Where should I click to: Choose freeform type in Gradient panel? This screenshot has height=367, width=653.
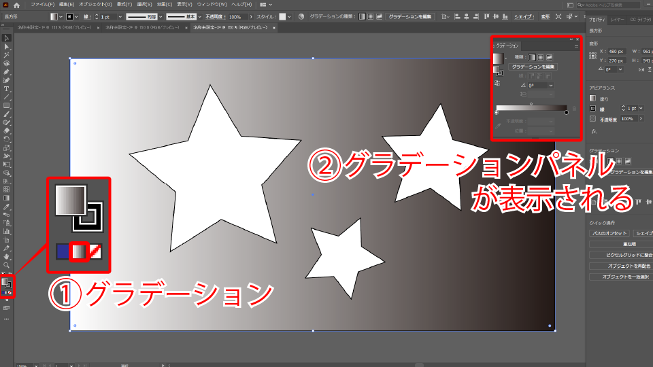549,57
